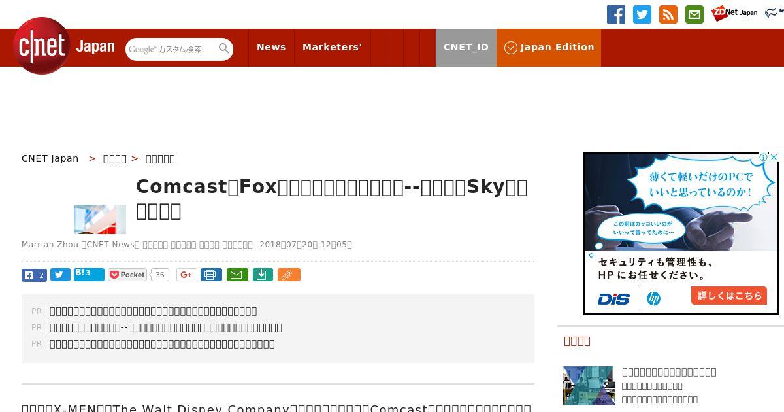Viewport: 784px width, 412px height.
Task: Share article on Google Plus
Action: coord(186,275)
